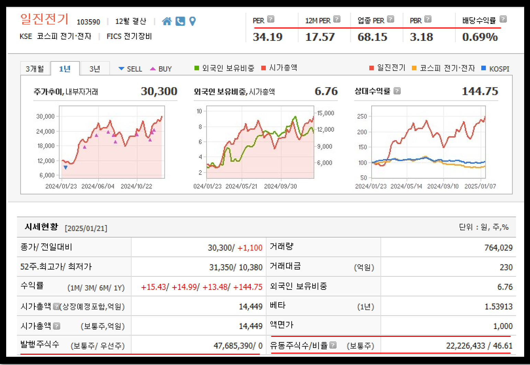Select the 1년 chart tab

pos(65,69)
